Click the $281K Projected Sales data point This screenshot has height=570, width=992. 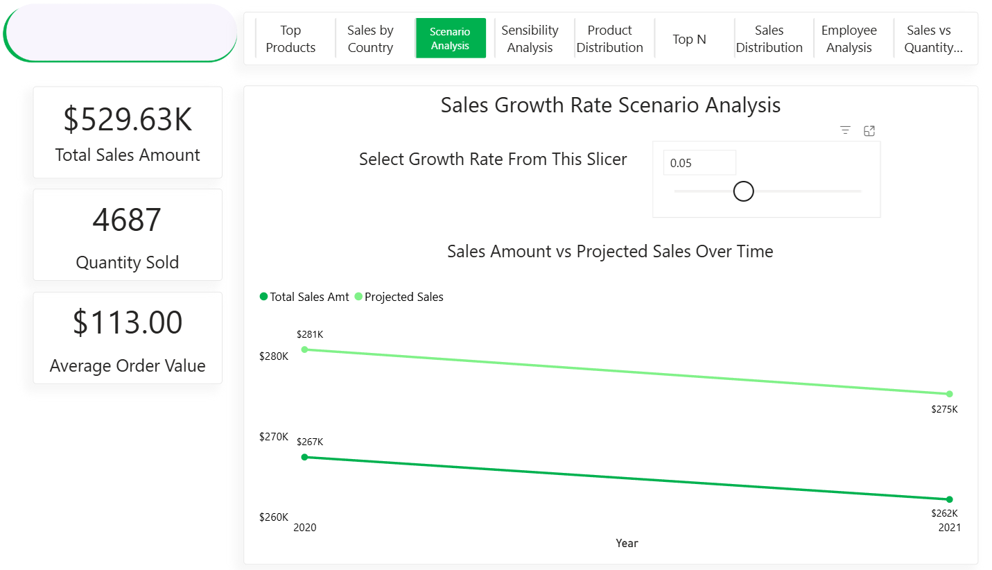[x=305, y=350]
